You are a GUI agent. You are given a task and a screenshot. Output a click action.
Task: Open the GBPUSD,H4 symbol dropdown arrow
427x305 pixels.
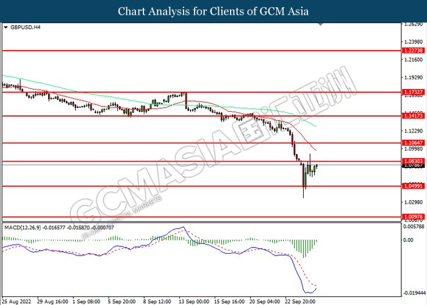click(5, 27)
